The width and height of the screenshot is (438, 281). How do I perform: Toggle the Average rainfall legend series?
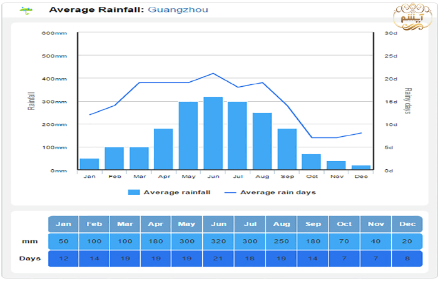pyautogui.click(x=176, y=192)
